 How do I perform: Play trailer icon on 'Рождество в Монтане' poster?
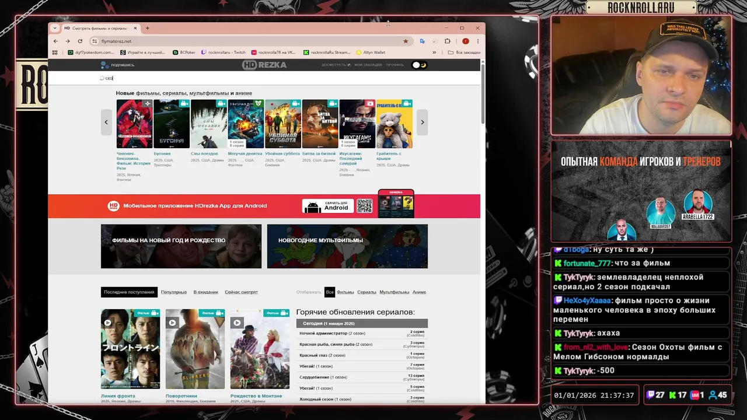(x=237, y=323)
